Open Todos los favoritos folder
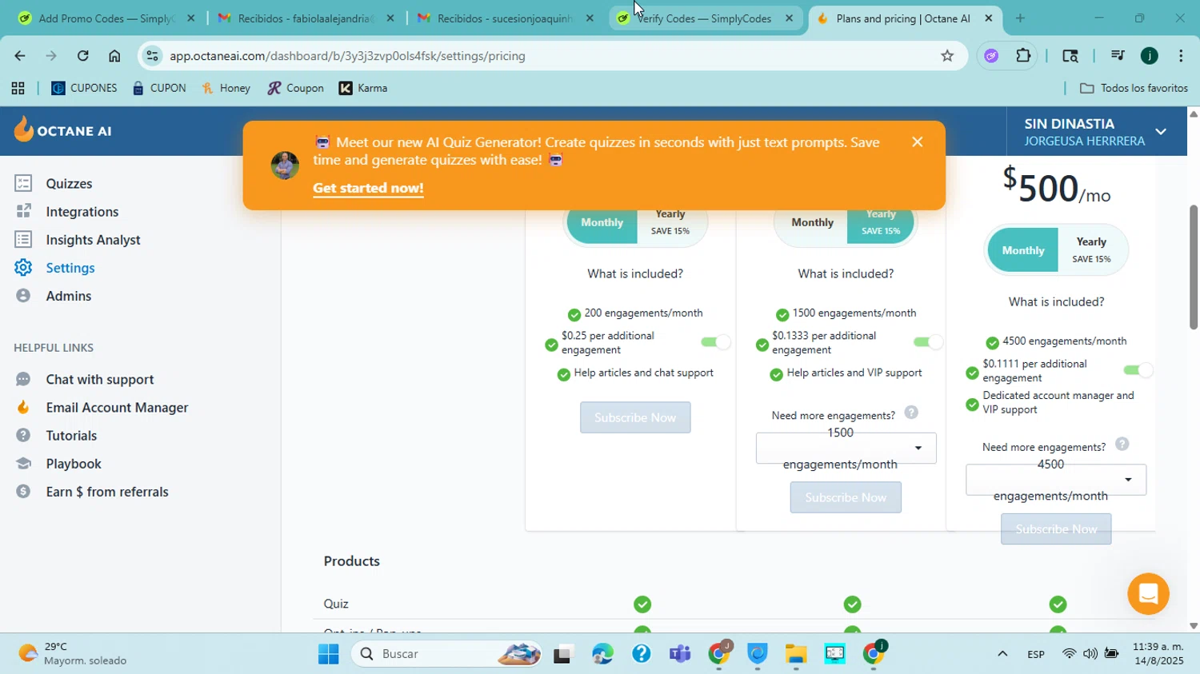The height and width of the screenshot is (674, 1200). point(1134,88)
